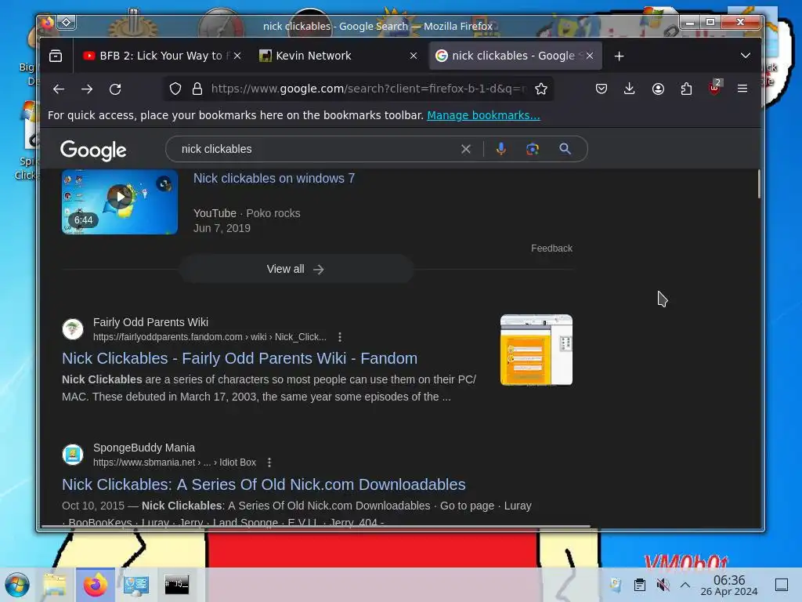Open the Fandom result preview image
The image size is (802, 602).
(x=536, y=350)
